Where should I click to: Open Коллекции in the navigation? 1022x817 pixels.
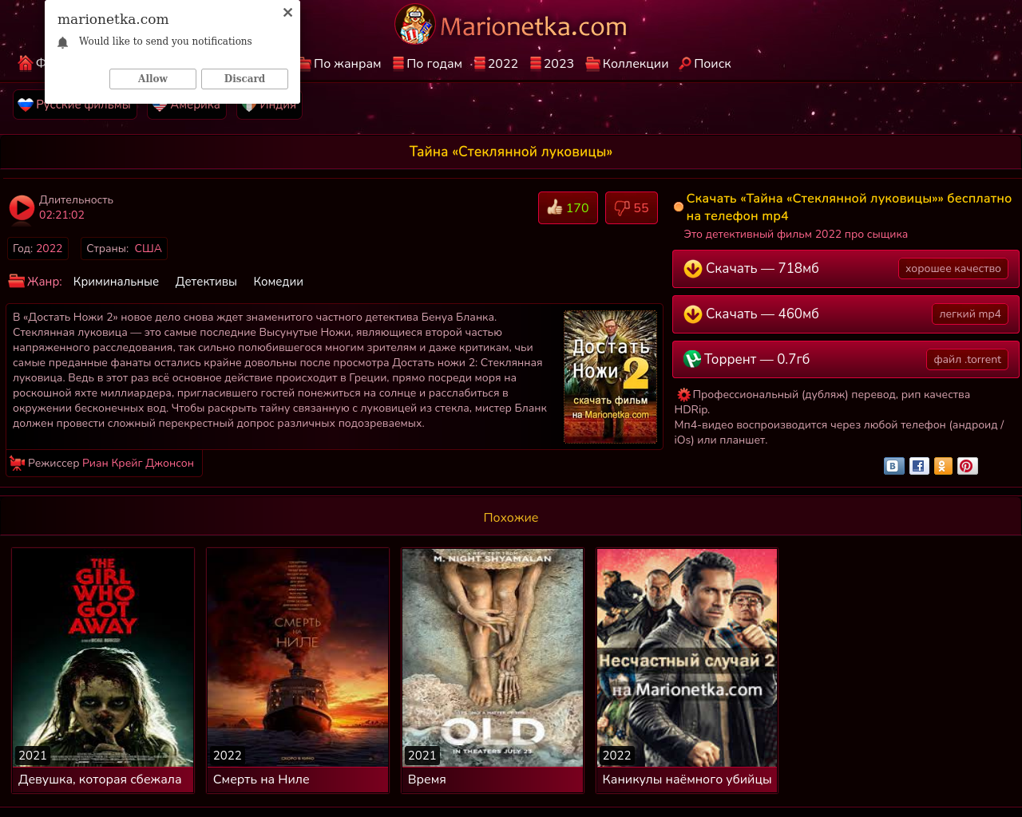[x=627, y=64]
